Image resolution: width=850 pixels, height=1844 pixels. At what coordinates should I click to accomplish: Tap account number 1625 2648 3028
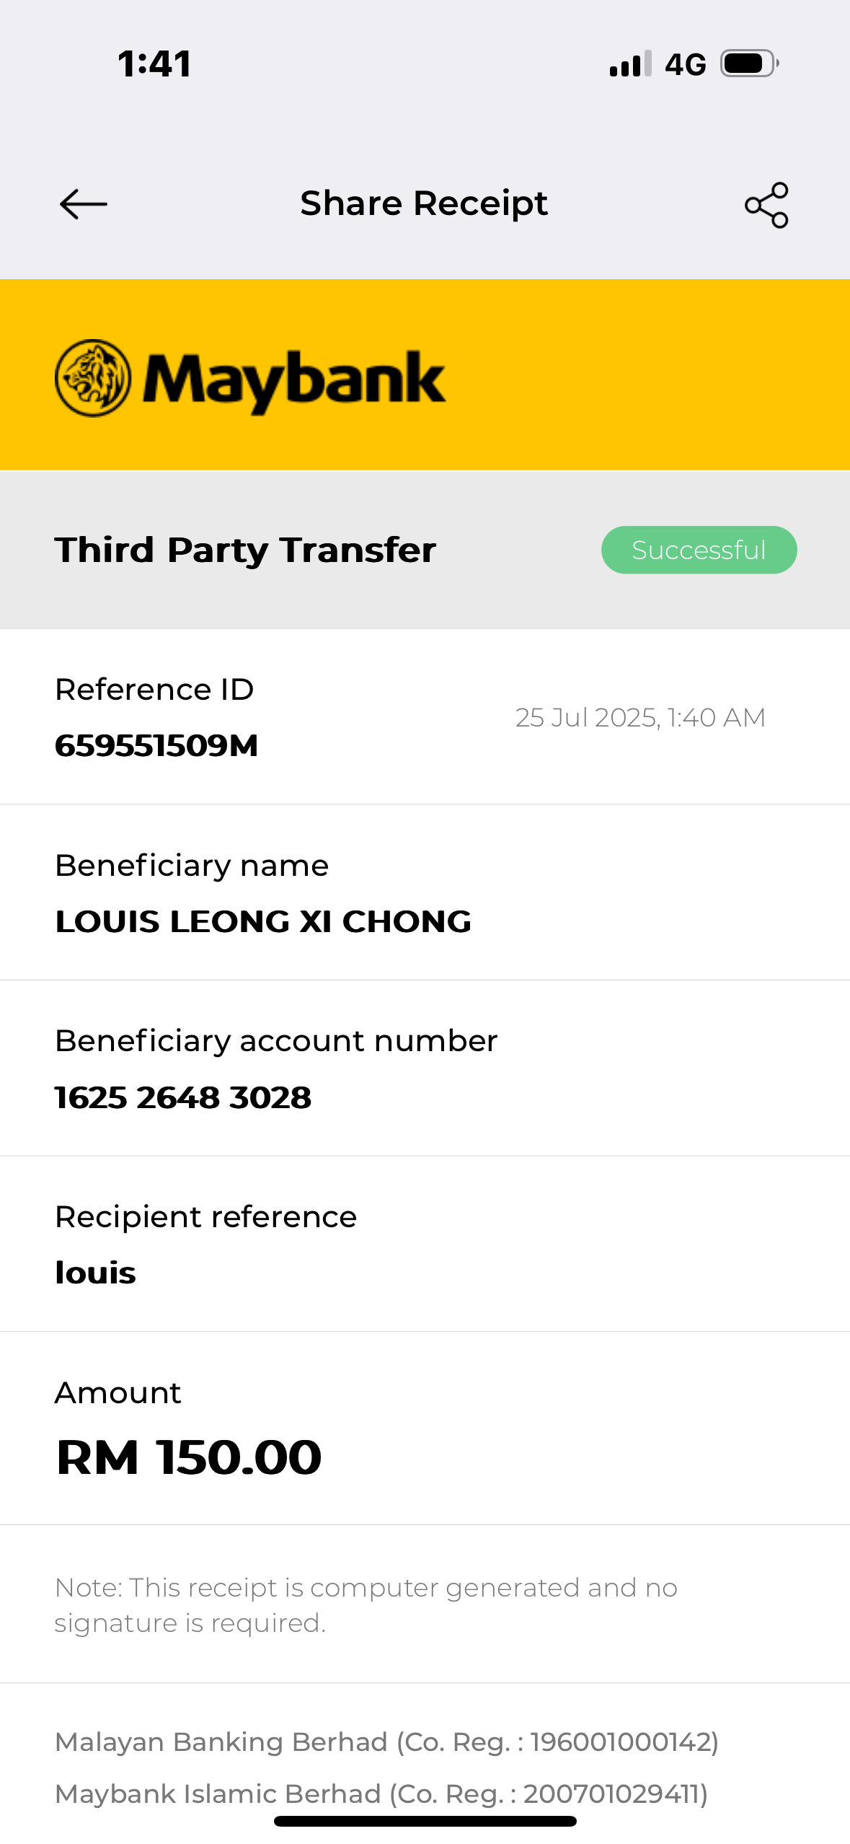point(183,1097)
